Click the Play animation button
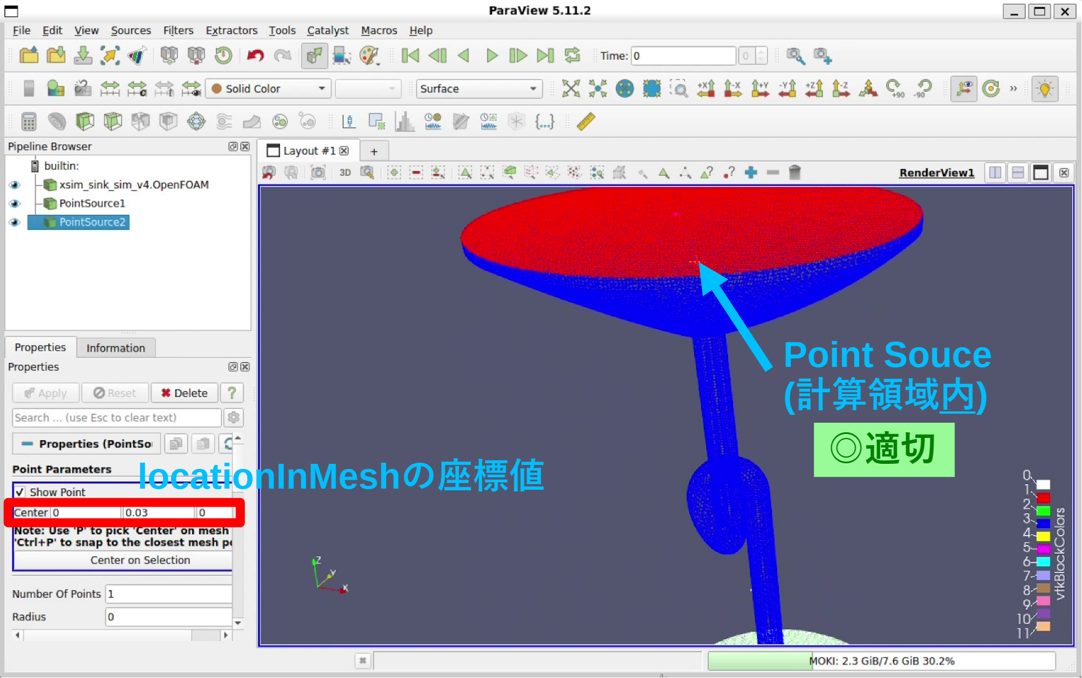 [491, 55]
